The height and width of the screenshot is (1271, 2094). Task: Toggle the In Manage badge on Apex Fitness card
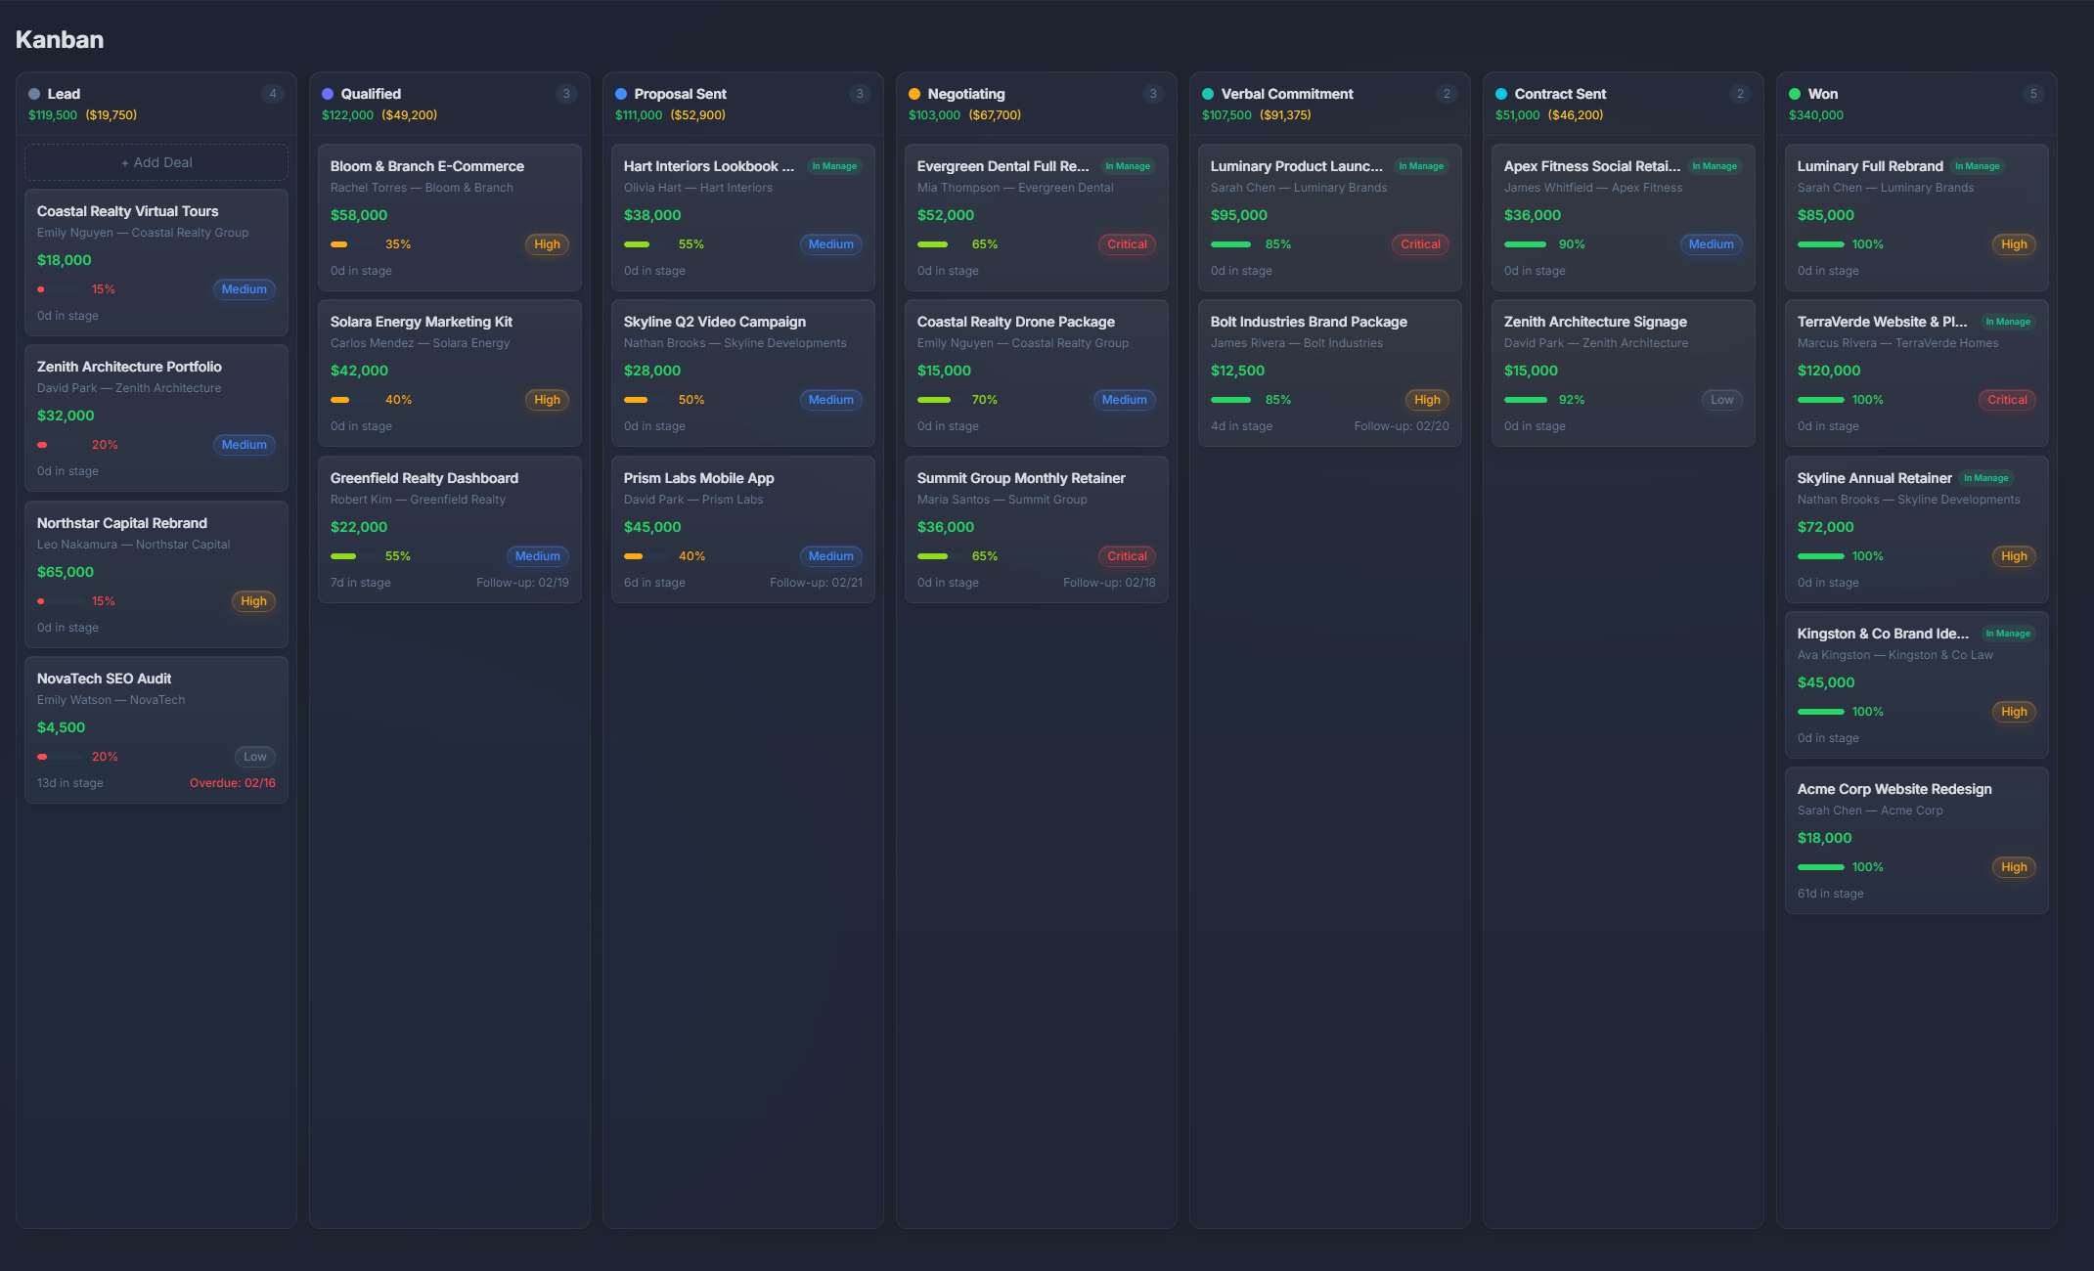point(1715,166)
